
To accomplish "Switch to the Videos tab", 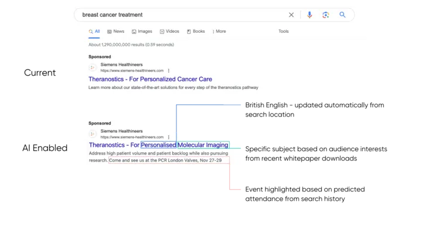I will click(169, 32).
